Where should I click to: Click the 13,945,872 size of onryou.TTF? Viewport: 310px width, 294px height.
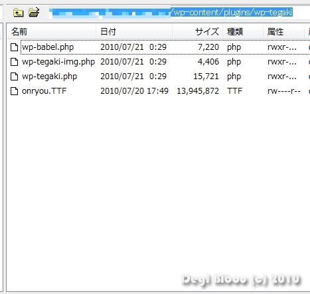pos(198,91)
